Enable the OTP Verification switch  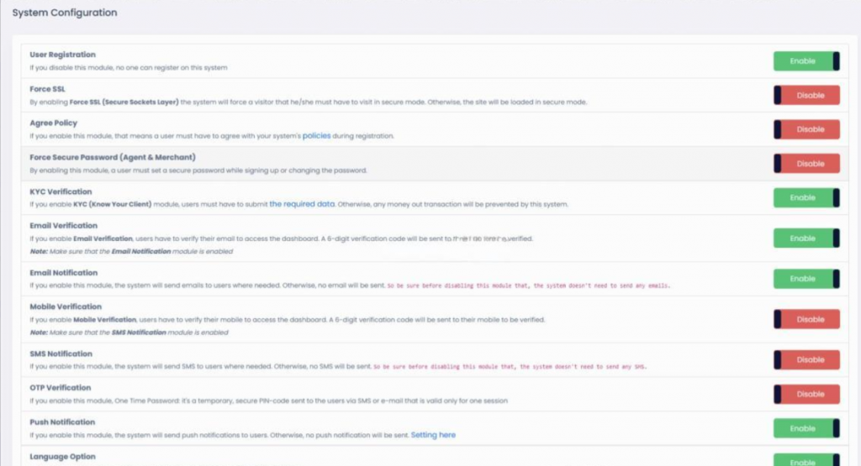click(806, 394)
